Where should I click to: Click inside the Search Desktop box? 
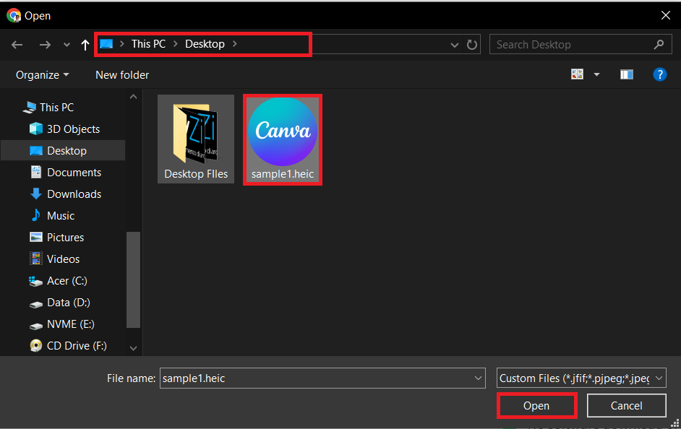coord(571,44)
